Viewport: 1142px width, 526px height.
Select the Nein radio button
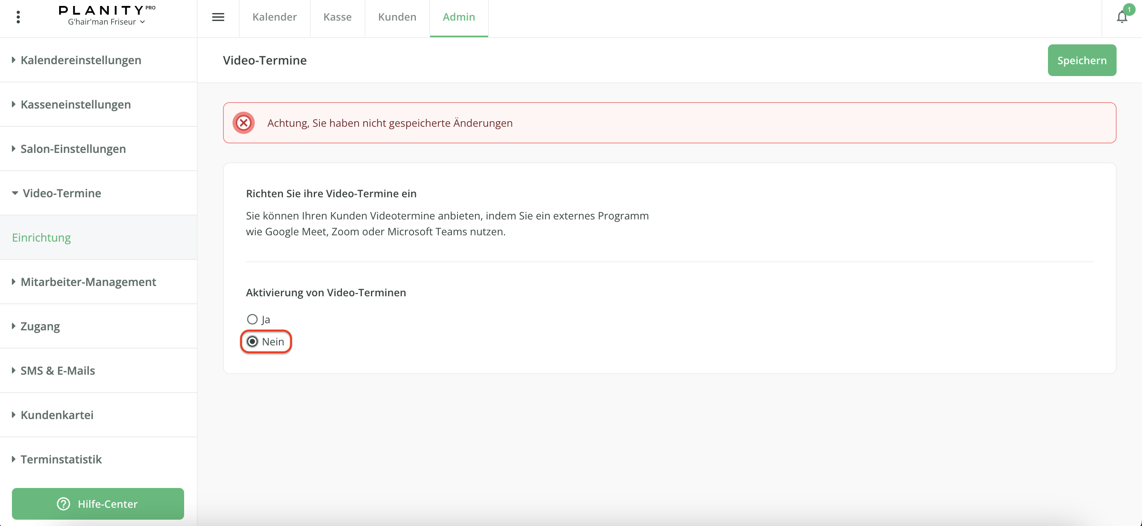click(252, 341)
